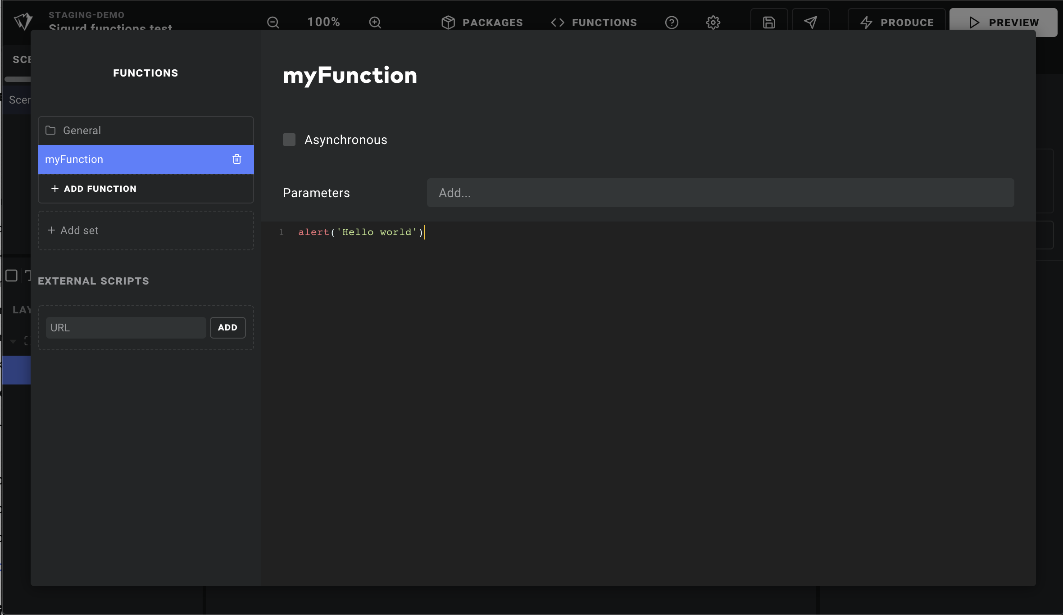Click the Produce button

[896, 22]
